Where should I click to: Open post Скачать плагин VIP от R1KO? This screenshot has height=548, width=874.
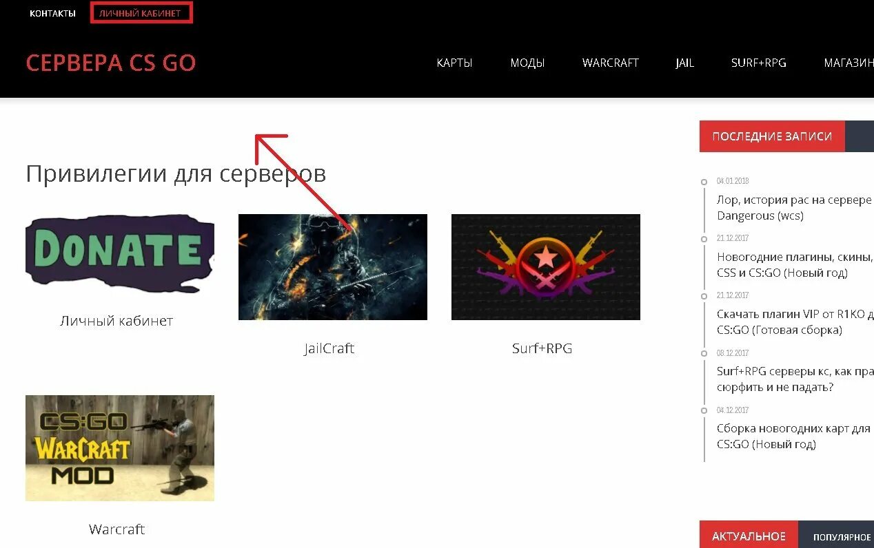[795, 322]
